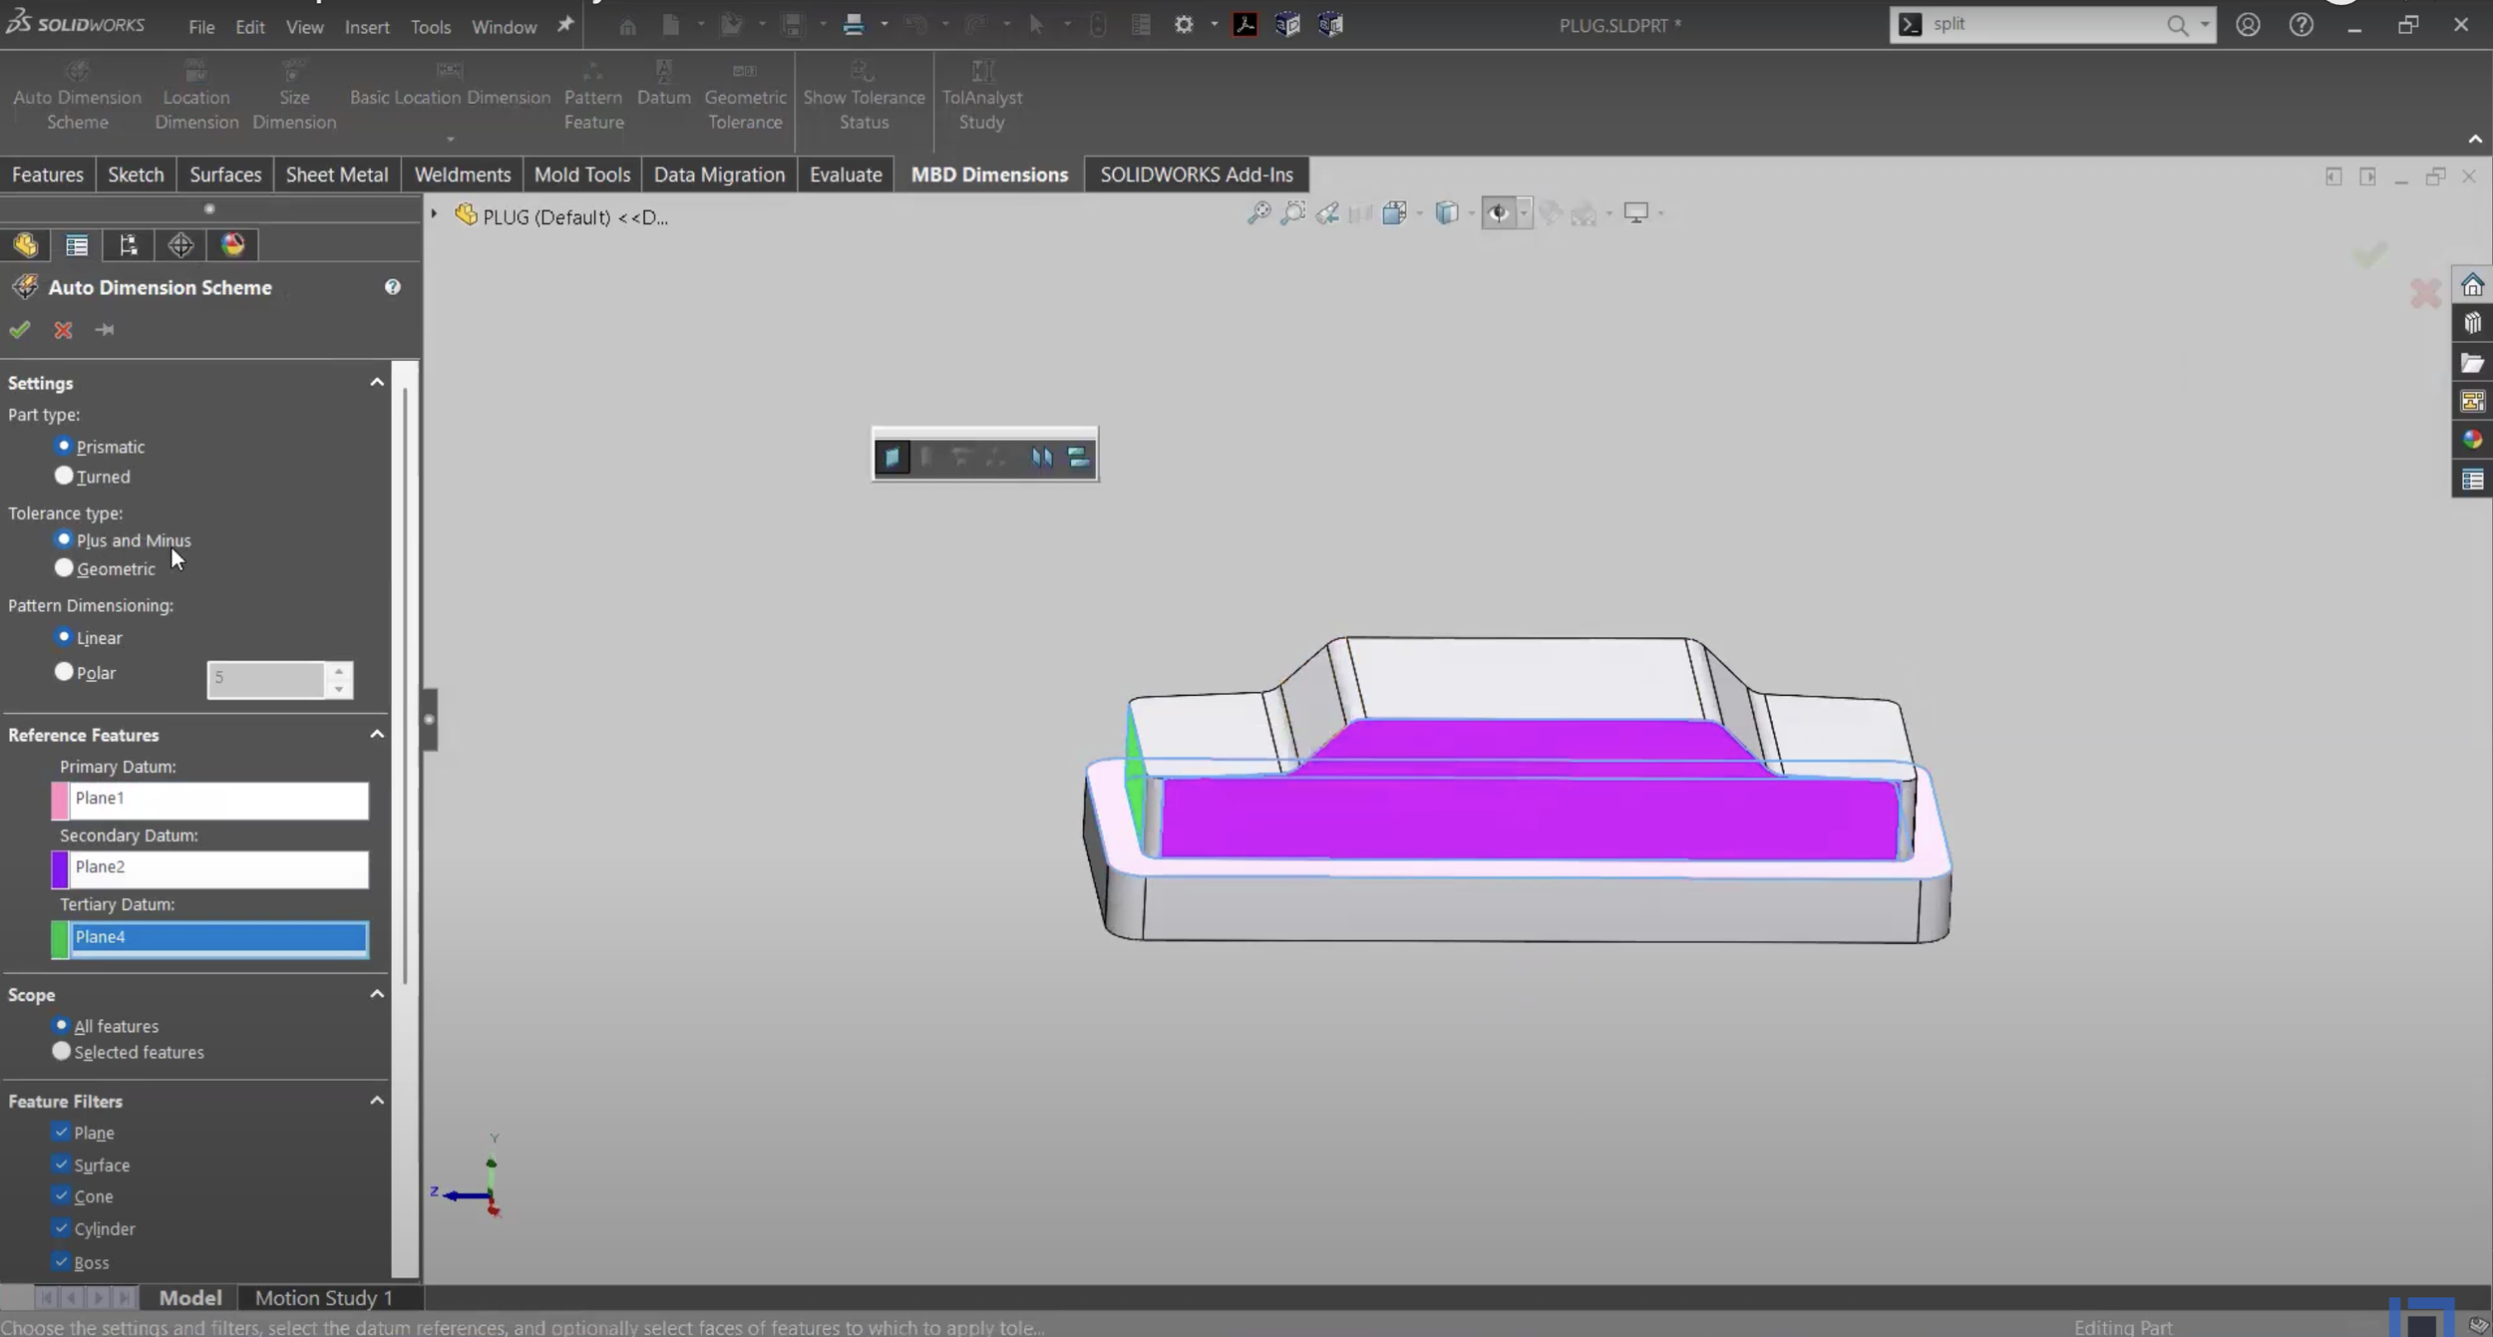Click the pushpin icon in property panel
2493x1337 pixels.
(105, 330)
